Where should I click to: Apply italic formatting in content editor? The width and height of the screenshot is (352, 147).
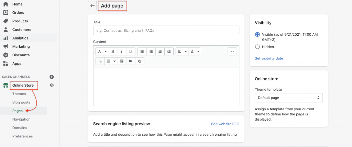122,51
